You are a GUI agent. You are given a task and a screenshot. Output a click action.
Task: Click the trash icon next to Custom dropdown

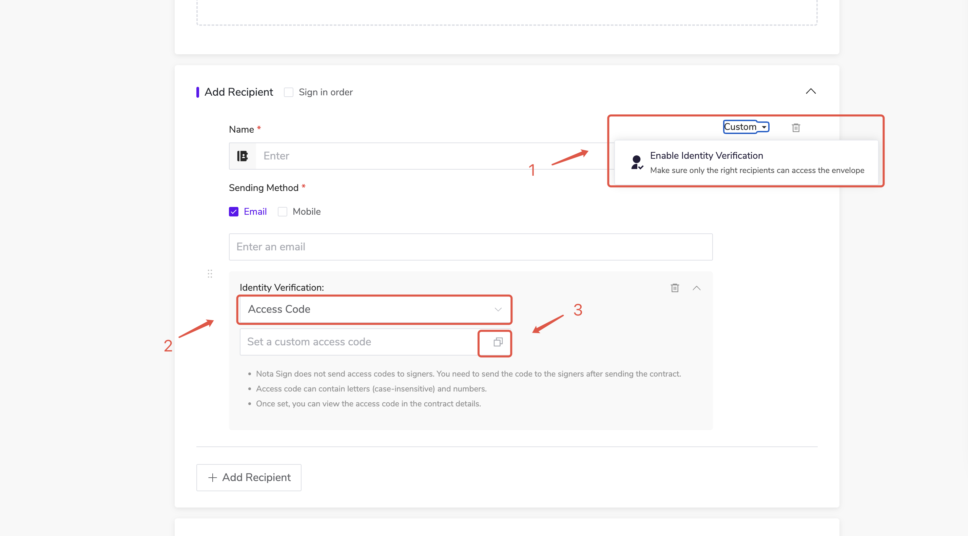pyautogui.click(x=795, y=128)
